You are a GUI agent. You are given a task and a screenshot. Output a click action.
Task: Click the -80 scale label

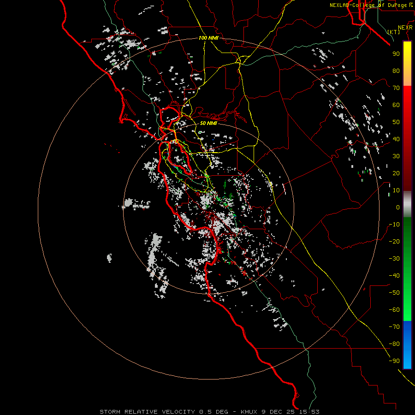tap(394, 344)
